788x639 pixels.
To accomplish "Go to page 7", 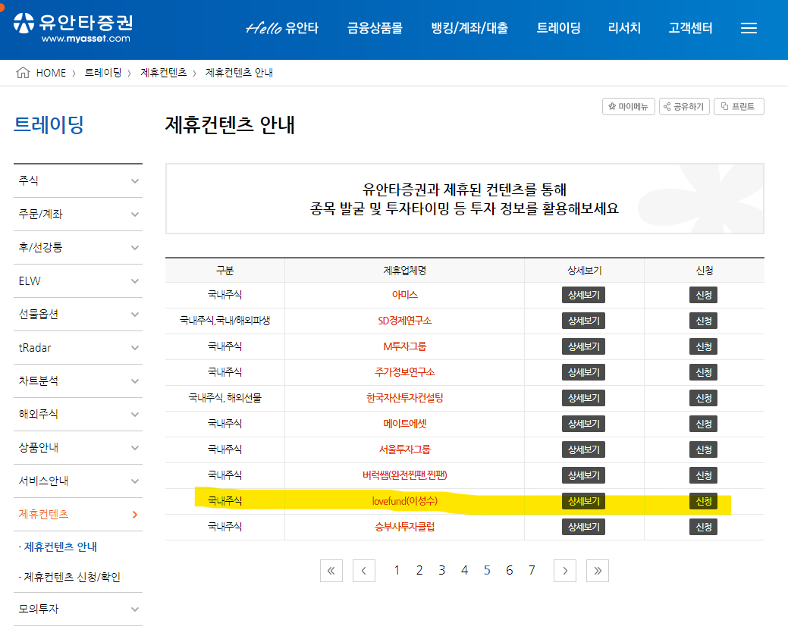I will (x=532, y=571).
